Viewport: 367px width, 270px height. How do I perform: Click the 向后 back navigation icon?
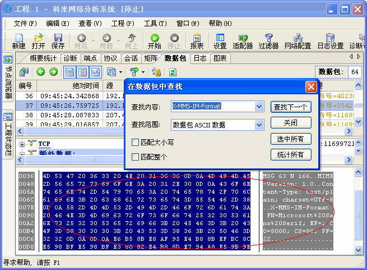tap(81, 41)
